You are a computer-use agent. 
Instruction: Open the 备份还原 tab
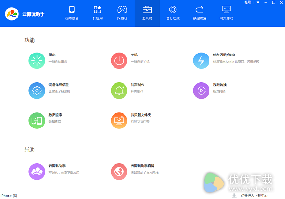173,13
